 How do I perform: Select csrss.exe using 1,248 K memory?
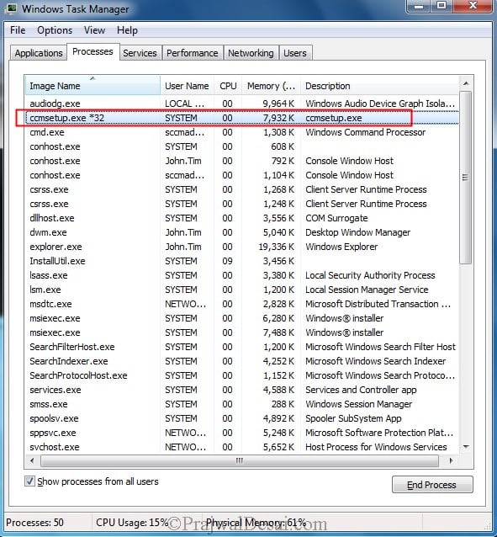click(x=242, y=205)
